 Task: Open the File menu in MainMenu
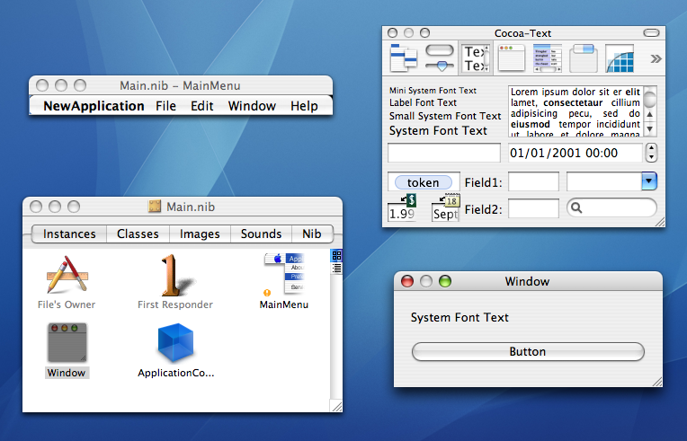165,106
